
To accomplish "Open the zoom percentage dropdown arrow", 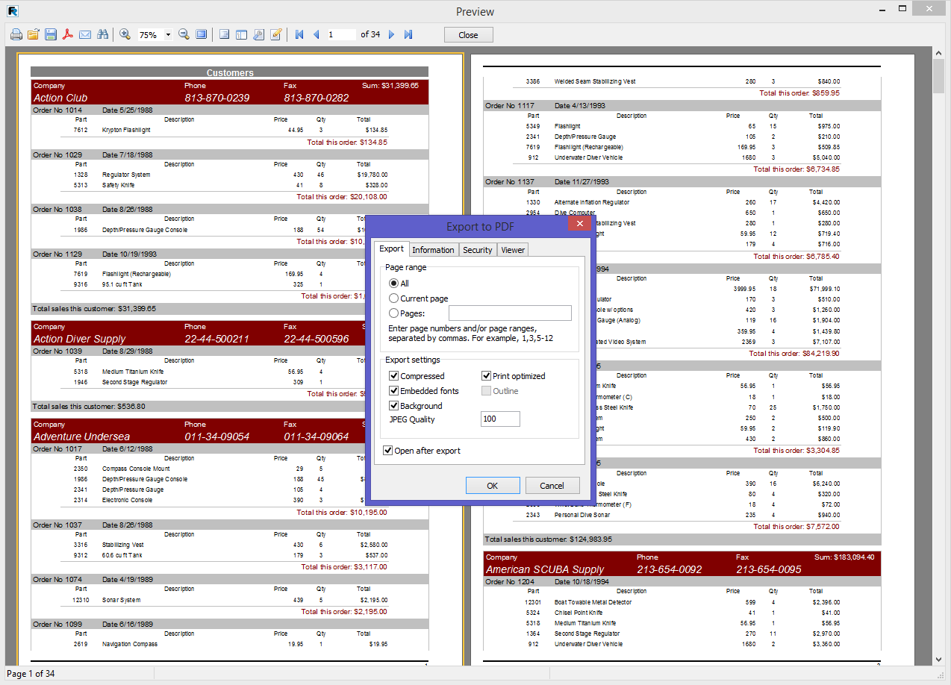I will 168,34.
